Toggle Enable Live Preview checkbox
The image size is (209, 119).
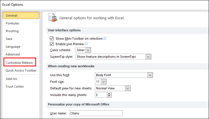pyautogui.click(x=52, y=44)
